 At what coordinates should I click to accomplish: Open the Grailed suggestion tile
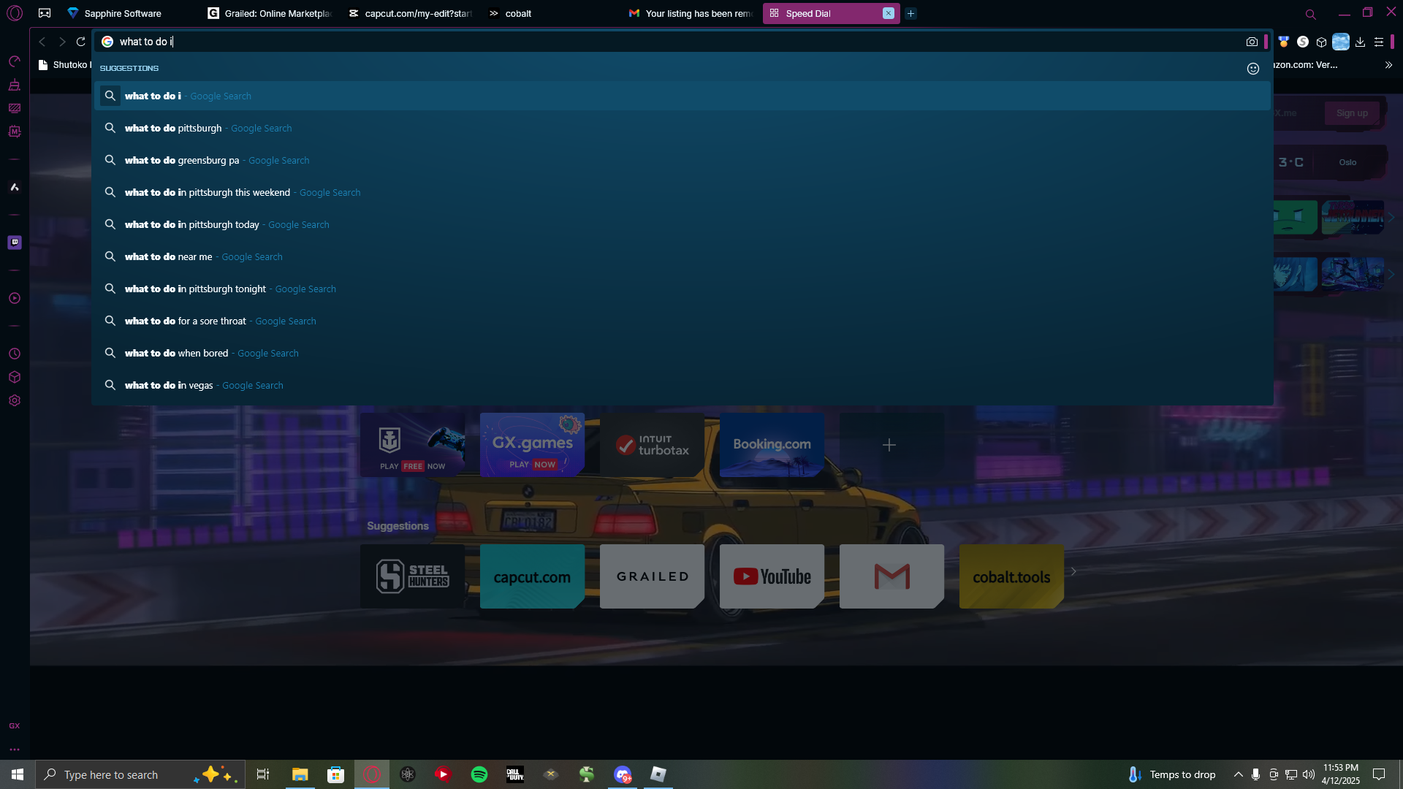click(x=652, y=576)
